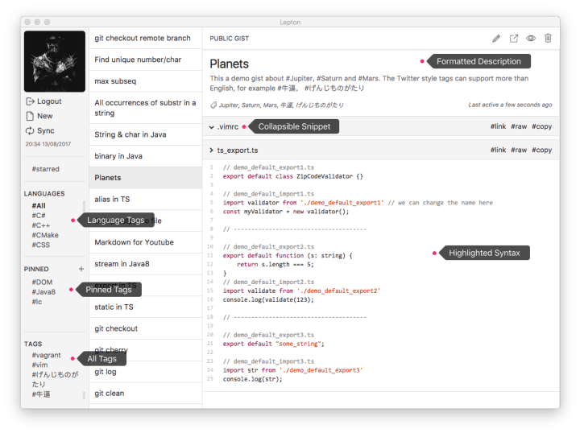Viewport: 580px width, 433px height.
Task: Select the #vim tag
Action: pyautogui.click(x=39, y=365)
